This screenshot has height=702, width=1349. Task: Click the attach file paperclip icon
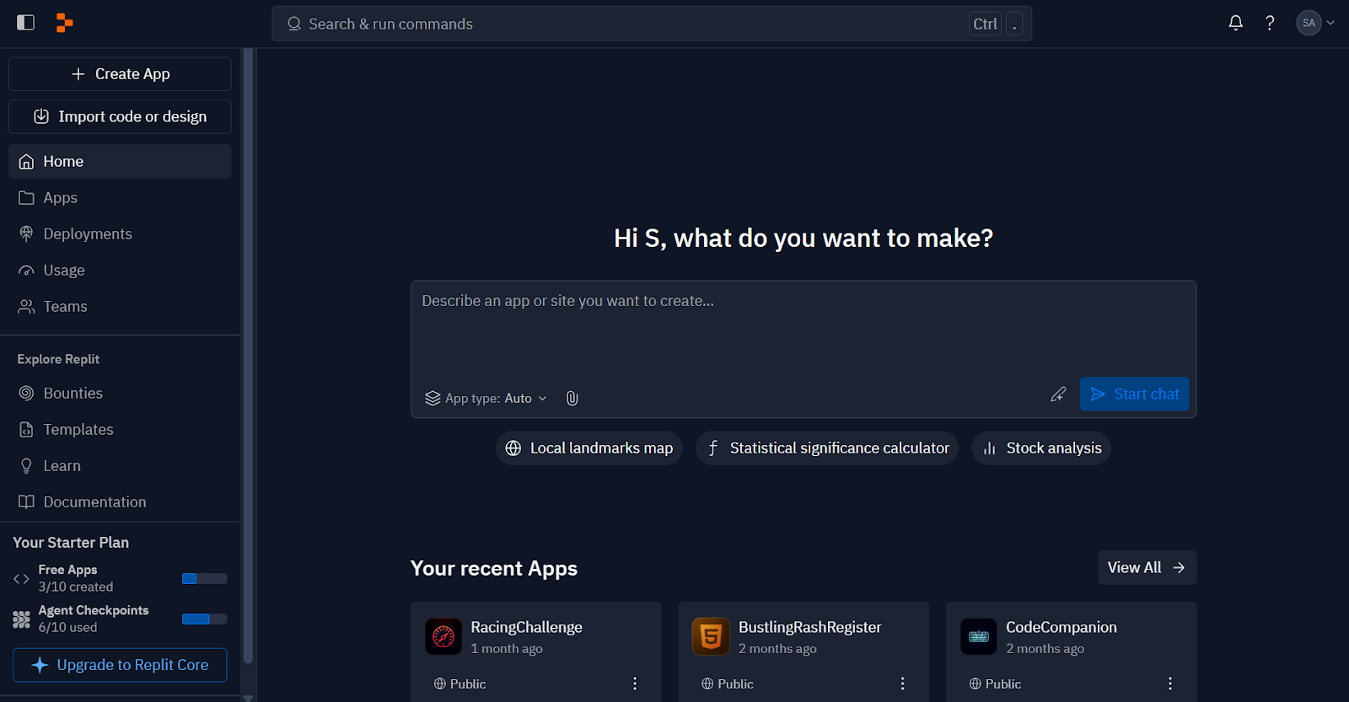[572, 398]
